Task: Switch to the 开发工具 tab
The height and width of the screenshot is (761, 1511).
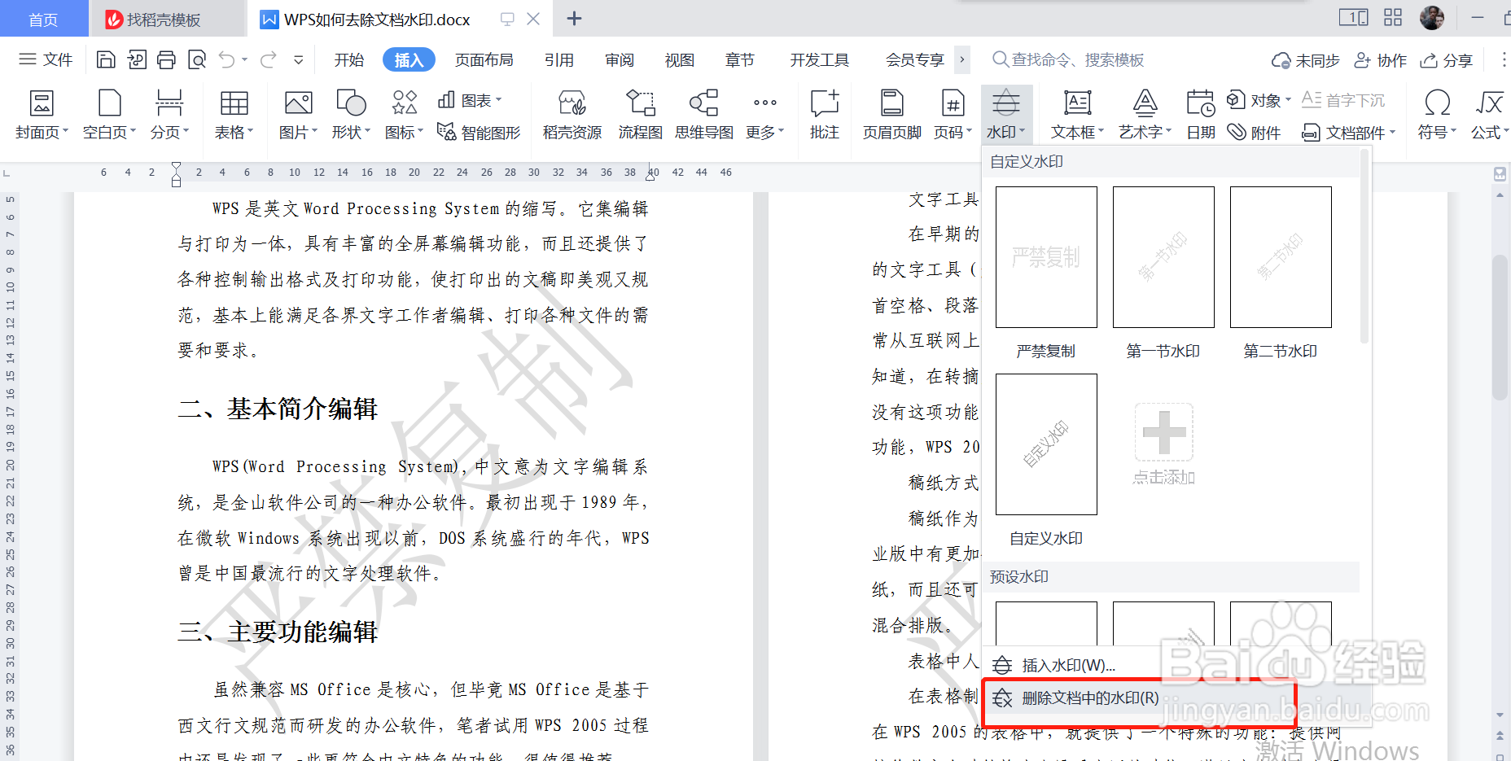Action: click(x=820, y=59)
